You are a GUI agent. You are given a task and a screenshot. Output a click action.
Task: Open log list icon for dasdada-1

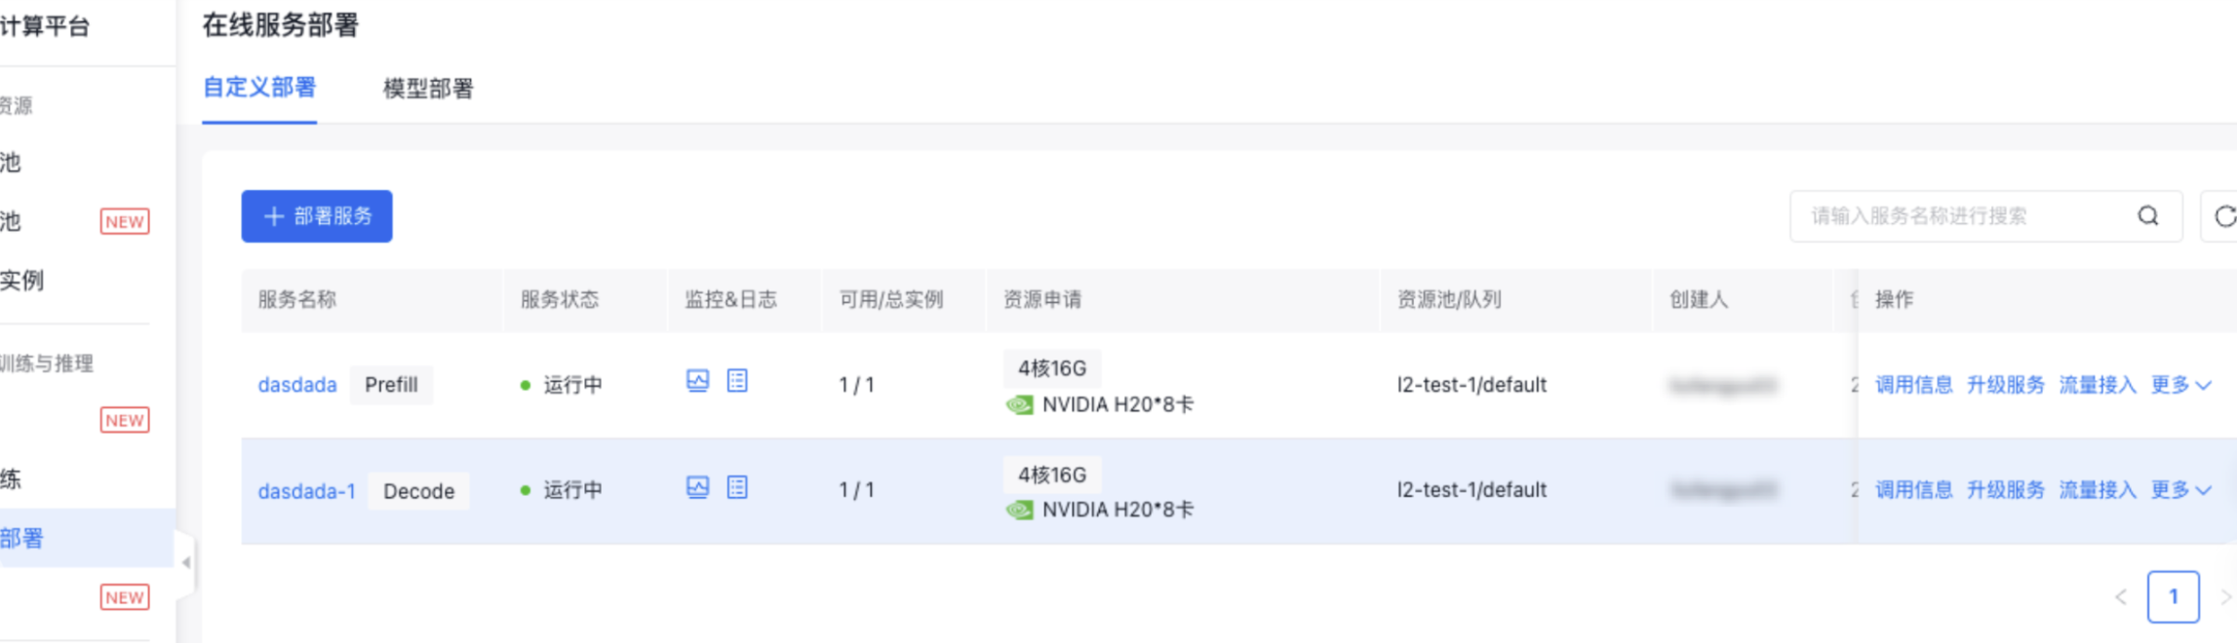(737, 487)
